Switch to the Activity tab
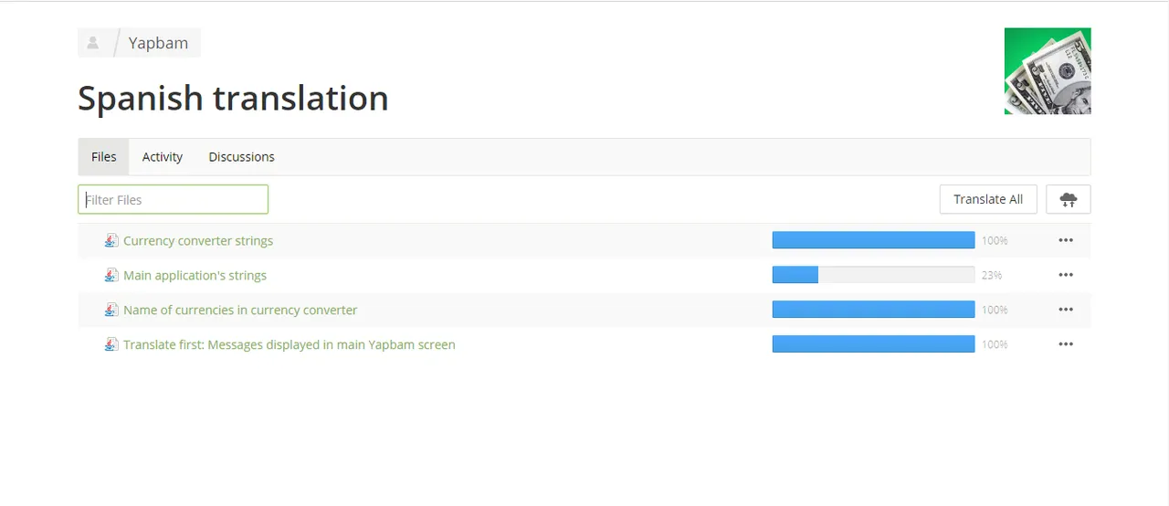This screenshot has width=1169, height=506. [163, 157]
